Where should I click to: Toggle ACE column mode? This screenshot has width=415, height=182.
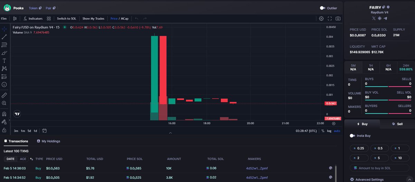tap(23, 159)
